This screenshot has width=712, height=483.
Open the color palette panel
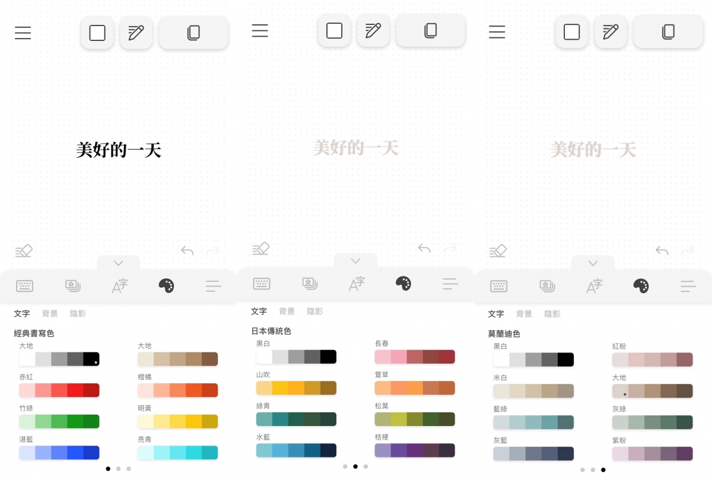click(166, 285)
